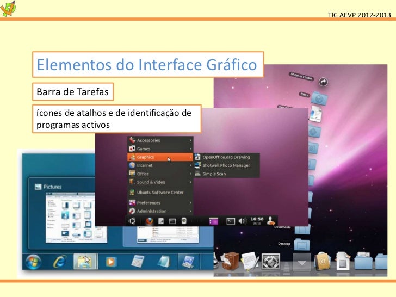The height and width of the screenshot is (297, 396).
Task: Expand the Office submenu
Action: 160,174
